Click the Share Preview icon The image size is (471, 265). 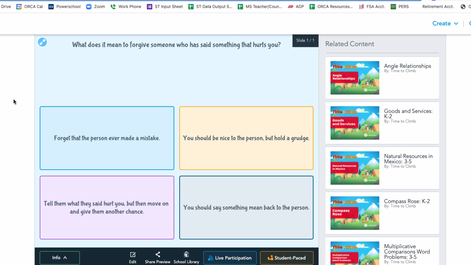click(158, 255)
